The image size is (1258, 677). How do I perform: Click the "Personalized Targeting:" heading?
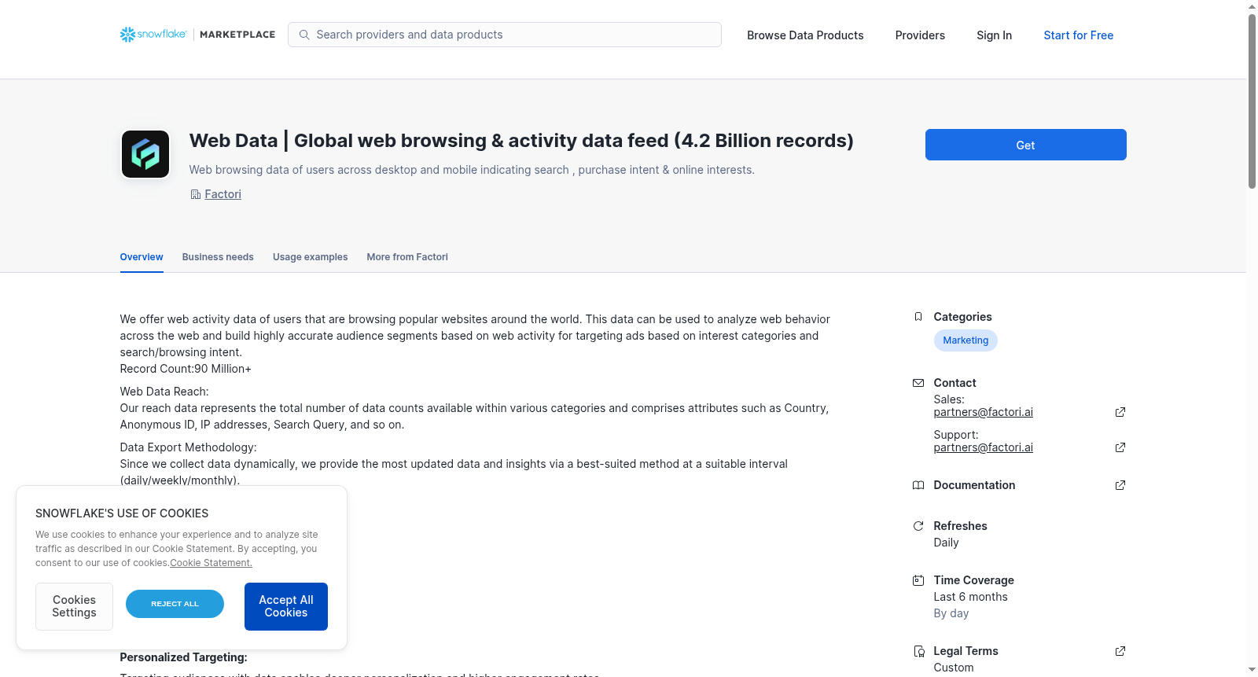[x=183, y=657]
